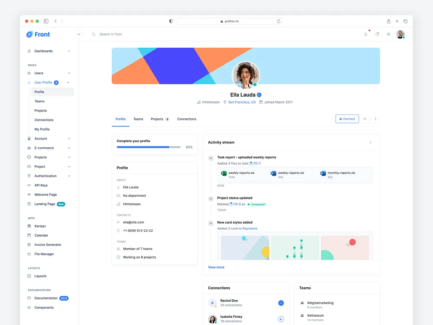Image resolution: width=433 pixels, height=325 pixels.
Task: Toggle connection with Isabella Finley
Action: click(281, 318)
